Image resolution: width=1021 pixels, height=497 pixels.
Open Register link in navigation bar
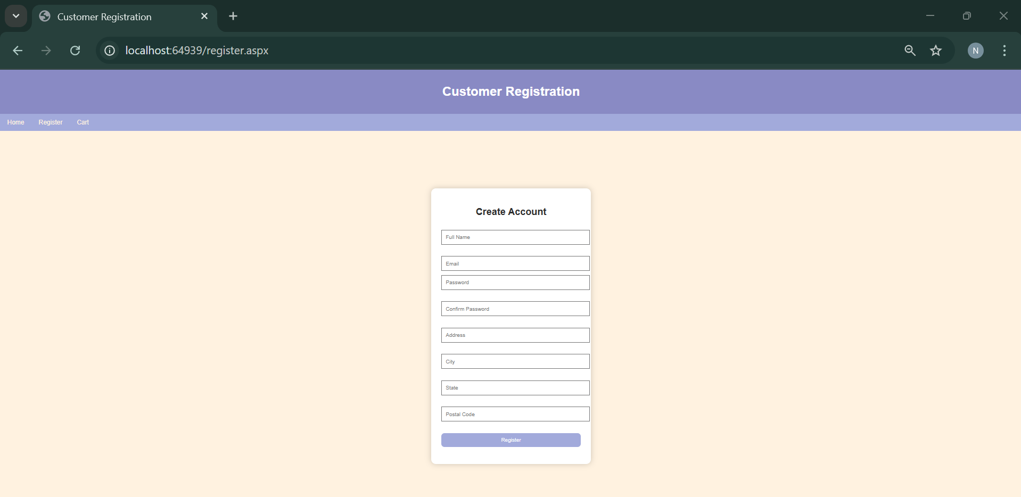pos(51,122)
